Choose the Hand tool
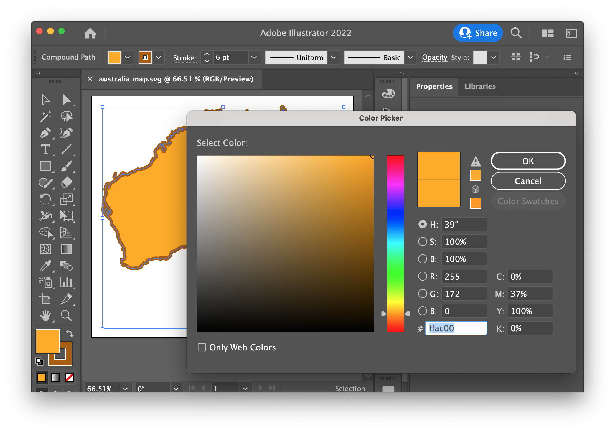The image size is (615, 433). [45, 315]
